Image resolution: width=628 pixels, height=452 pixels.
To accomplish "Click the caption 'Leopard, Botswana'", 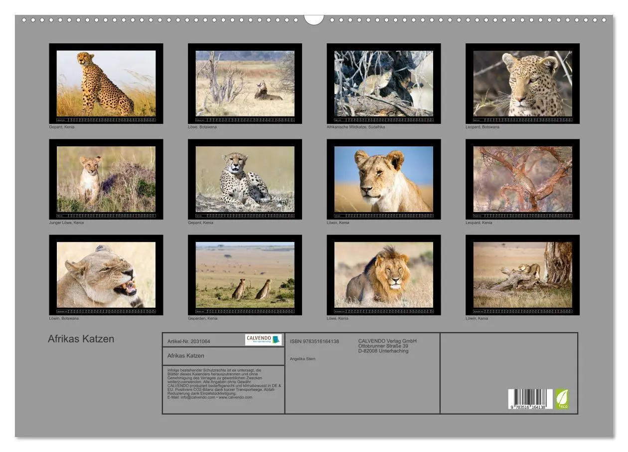I will pos(482,127).
